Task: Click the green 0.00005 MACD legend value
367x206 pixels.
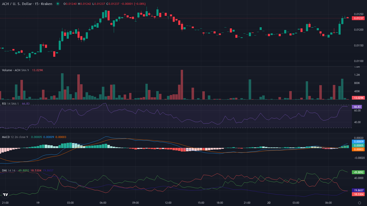Action: [x=36, y=137]
